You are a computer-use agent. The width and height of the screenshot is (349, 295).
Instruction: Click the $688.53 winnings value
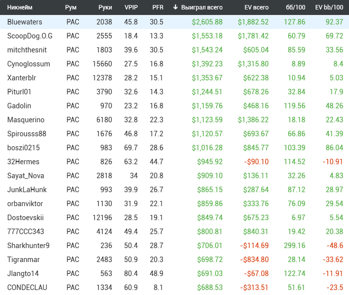(210, 288)
